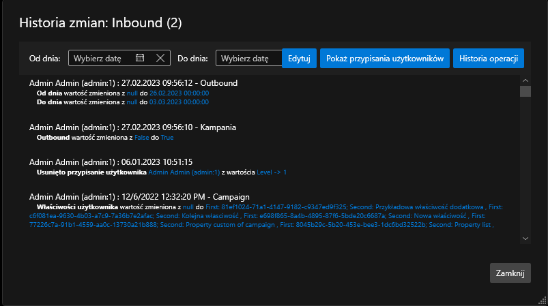Click the blue True value under Outbound

[x=167, y=137]
